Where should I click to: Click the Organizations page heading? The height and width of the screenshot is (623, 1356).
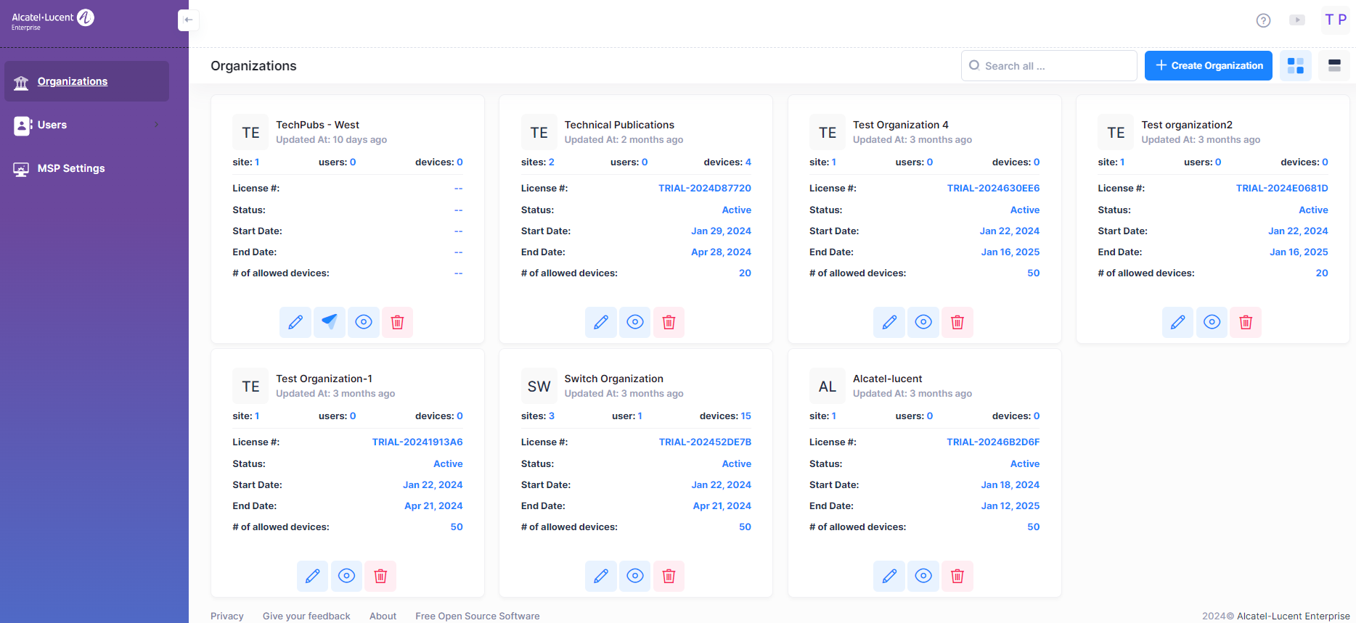click(x=253, y=66)
